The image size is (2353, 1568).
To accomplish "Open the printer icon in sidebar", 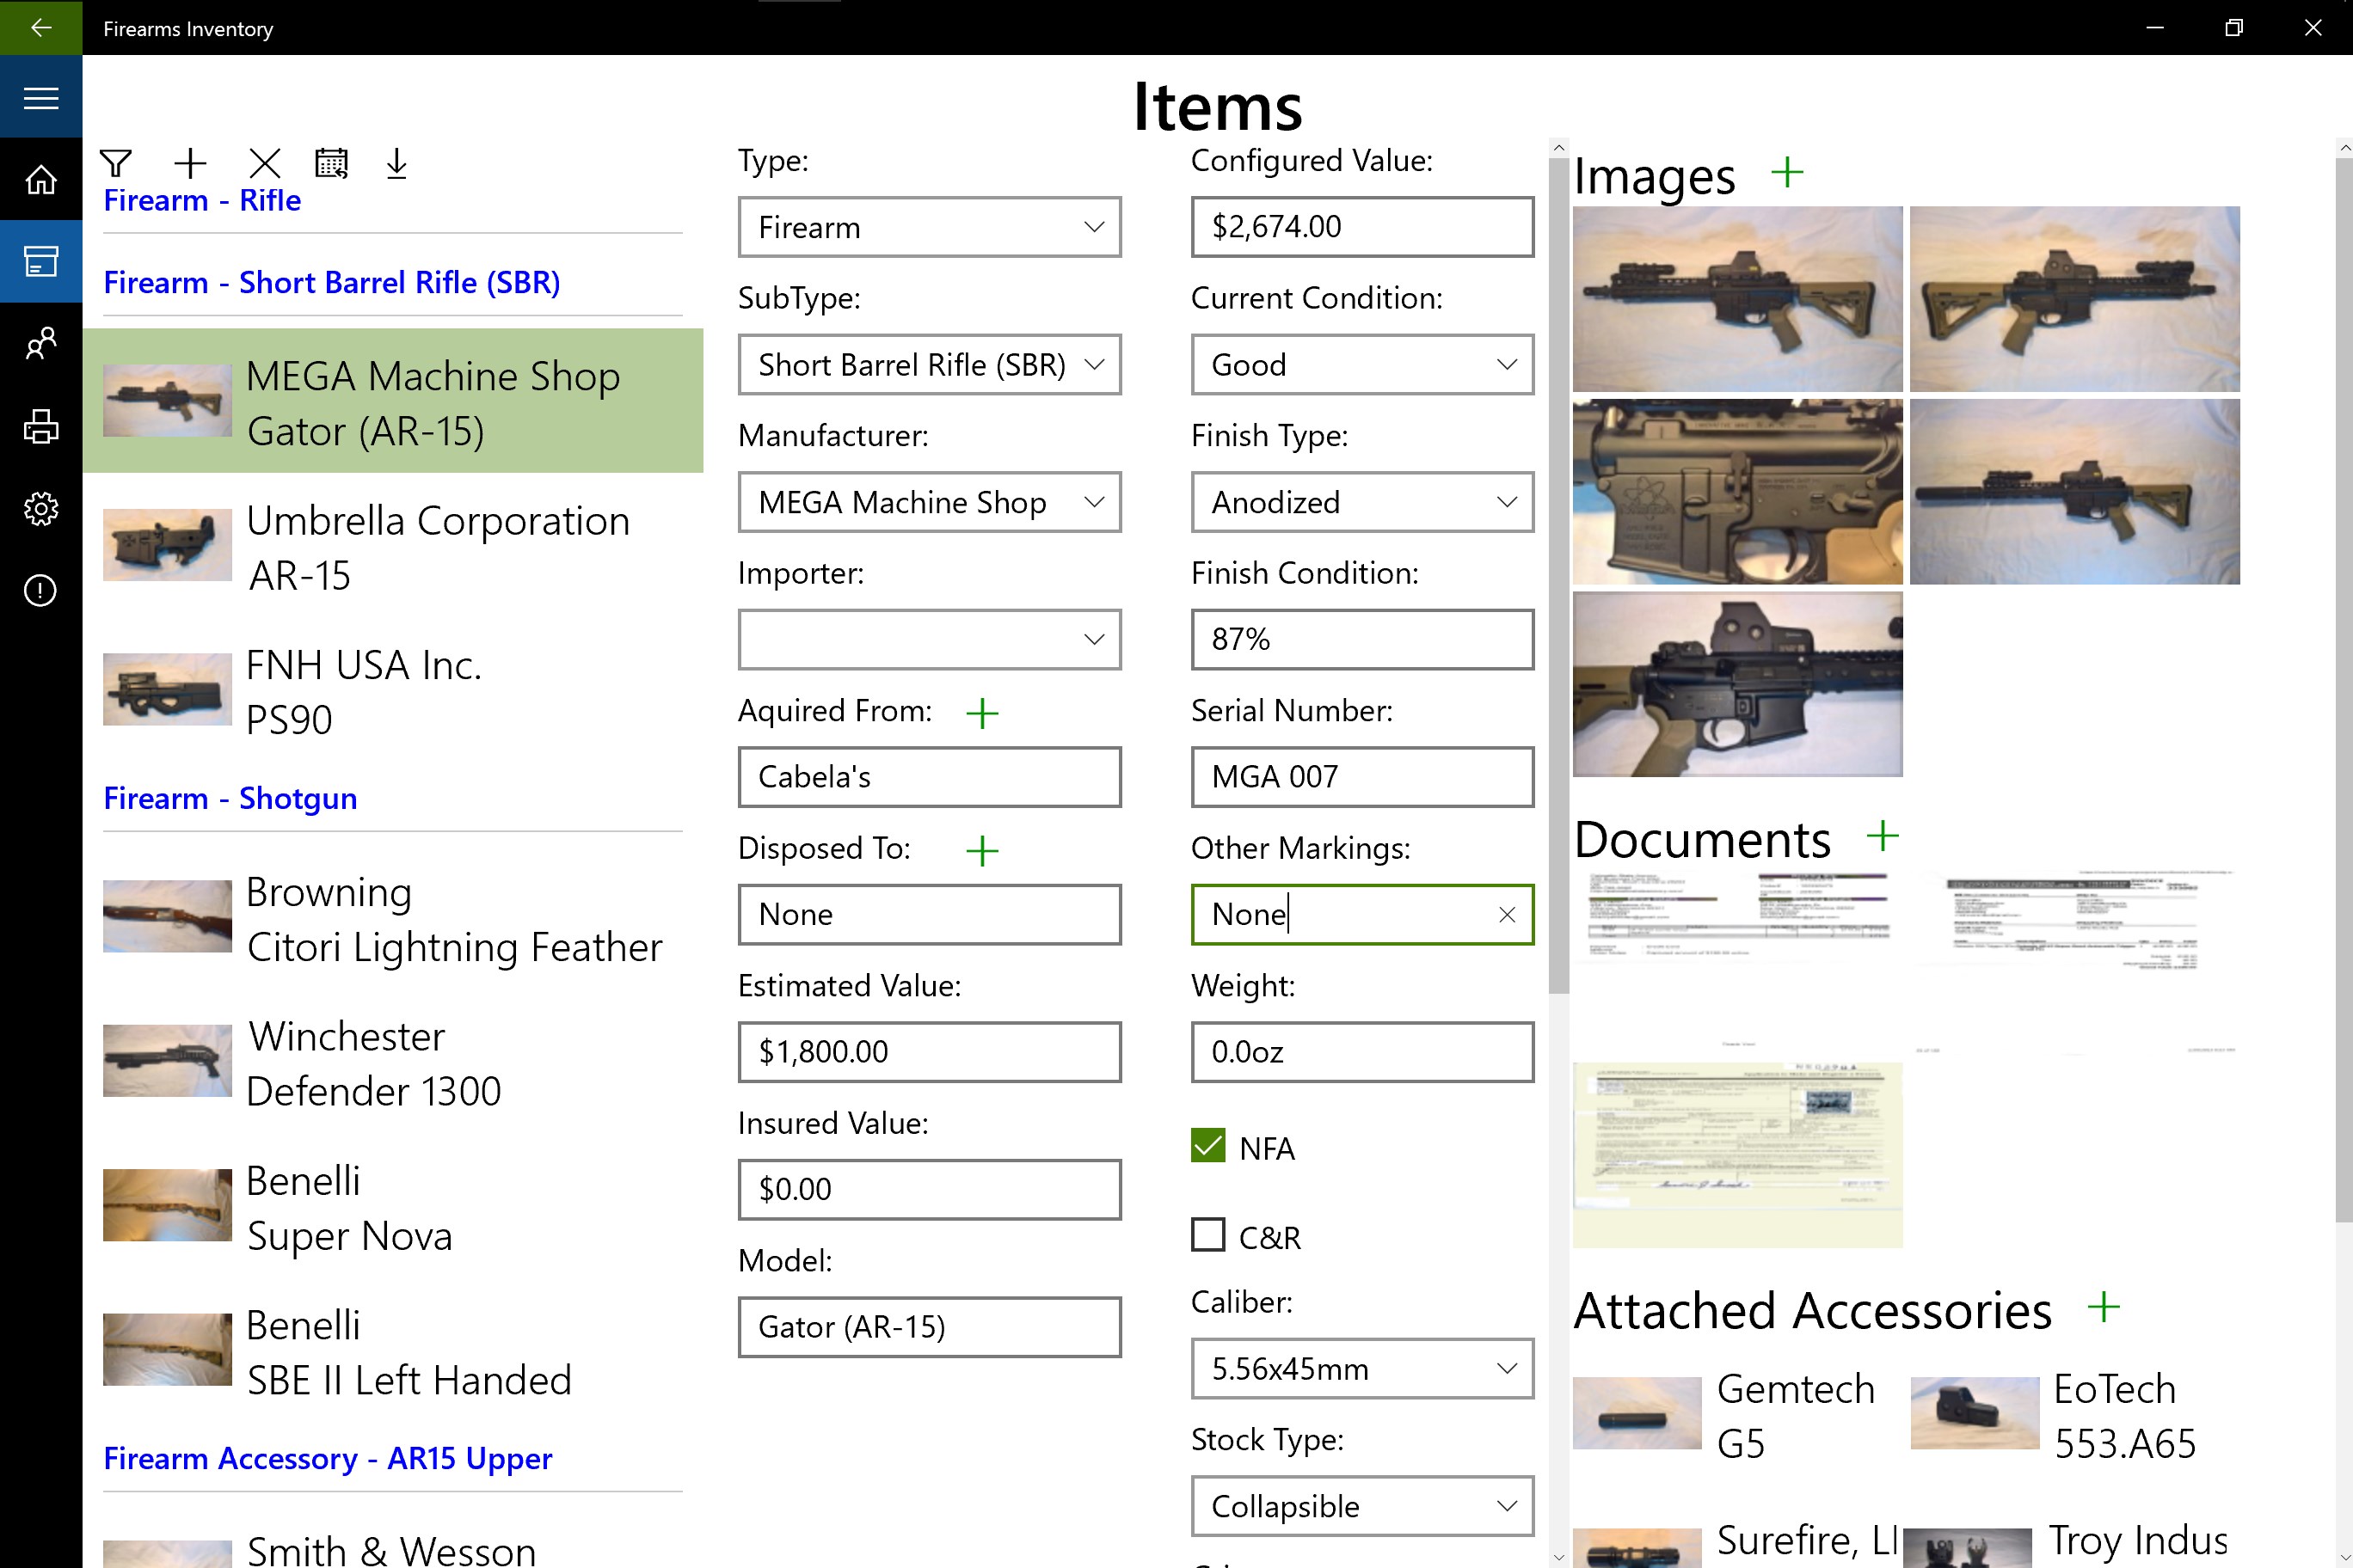I will (x=41, y=426).
